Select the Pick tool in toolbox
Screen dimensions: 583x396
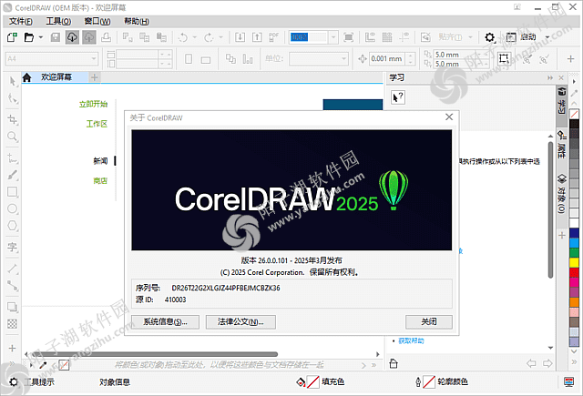pos(13,81)
